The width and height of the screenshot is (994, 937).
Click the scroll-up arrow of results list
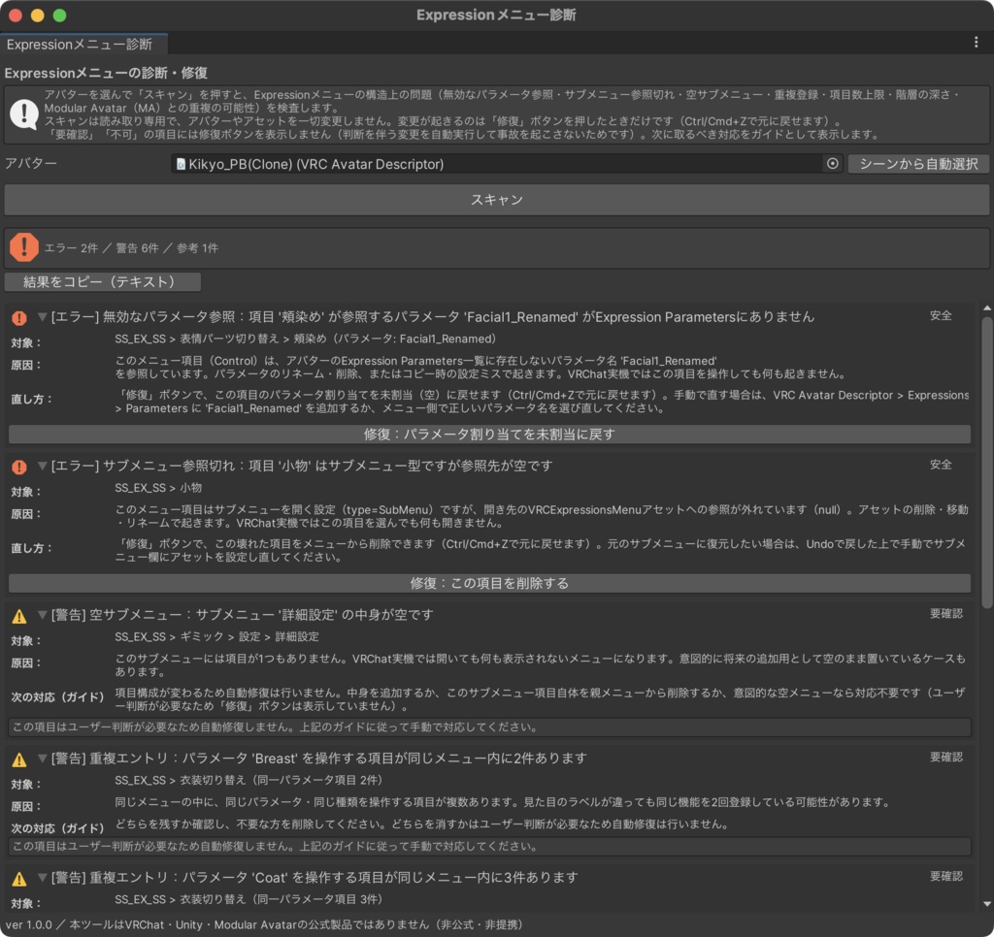987,307
